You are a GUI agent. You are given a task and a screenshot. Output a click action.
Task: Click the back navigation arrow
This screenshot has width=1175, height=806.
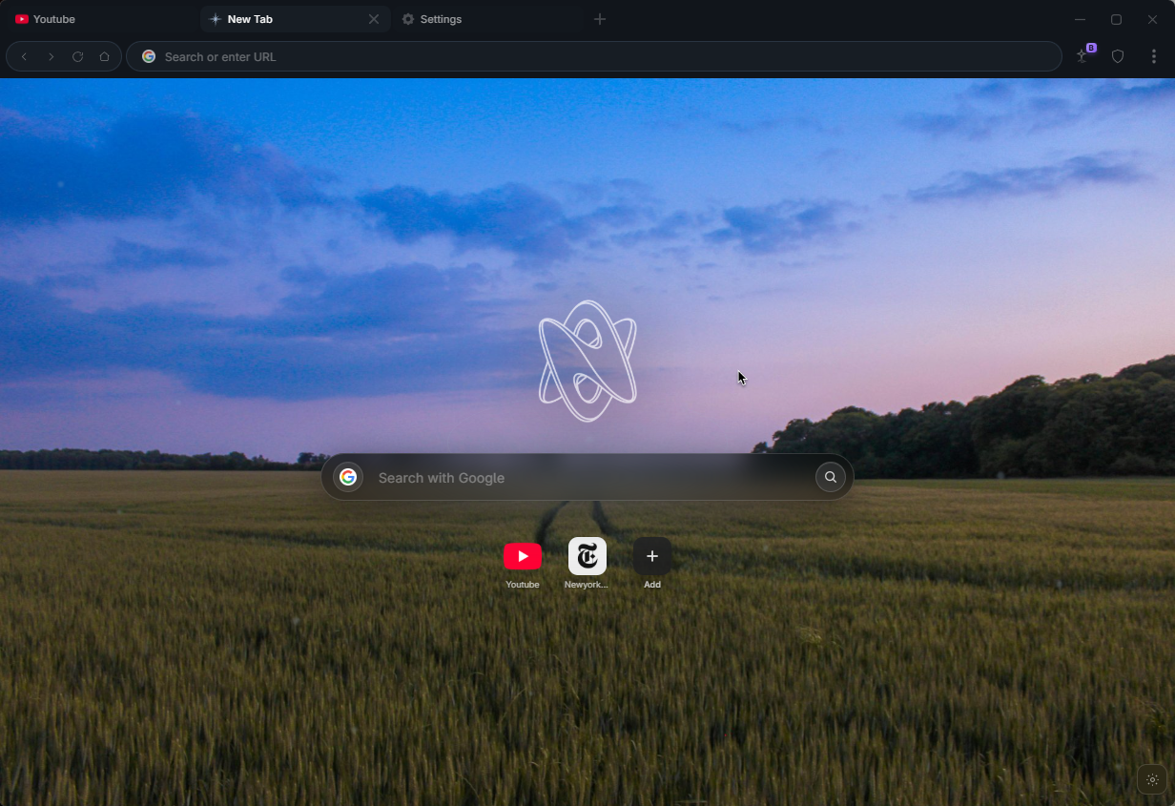[x=24, y=56]
